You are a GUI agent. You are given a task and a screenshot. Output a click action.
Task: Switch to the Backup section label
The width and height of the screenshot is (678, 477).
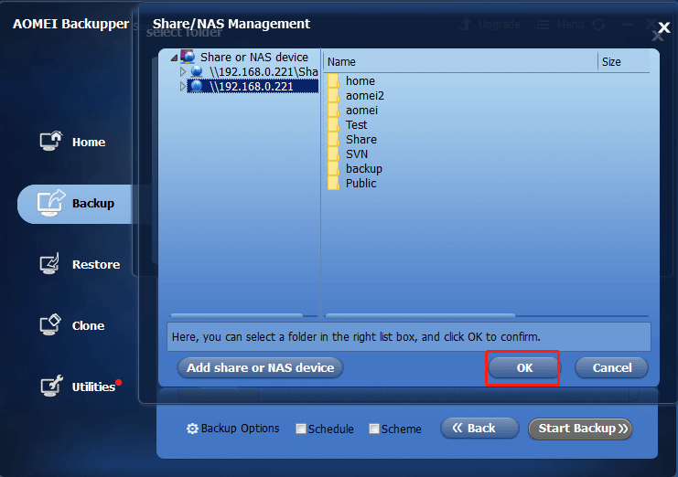coord(93,203)
